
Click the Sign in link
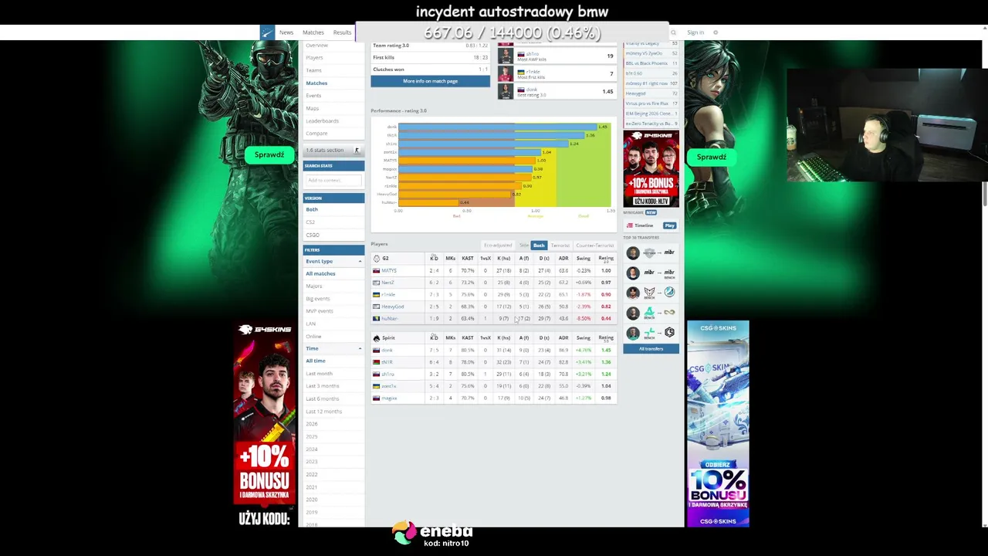[x=695, y=32]
